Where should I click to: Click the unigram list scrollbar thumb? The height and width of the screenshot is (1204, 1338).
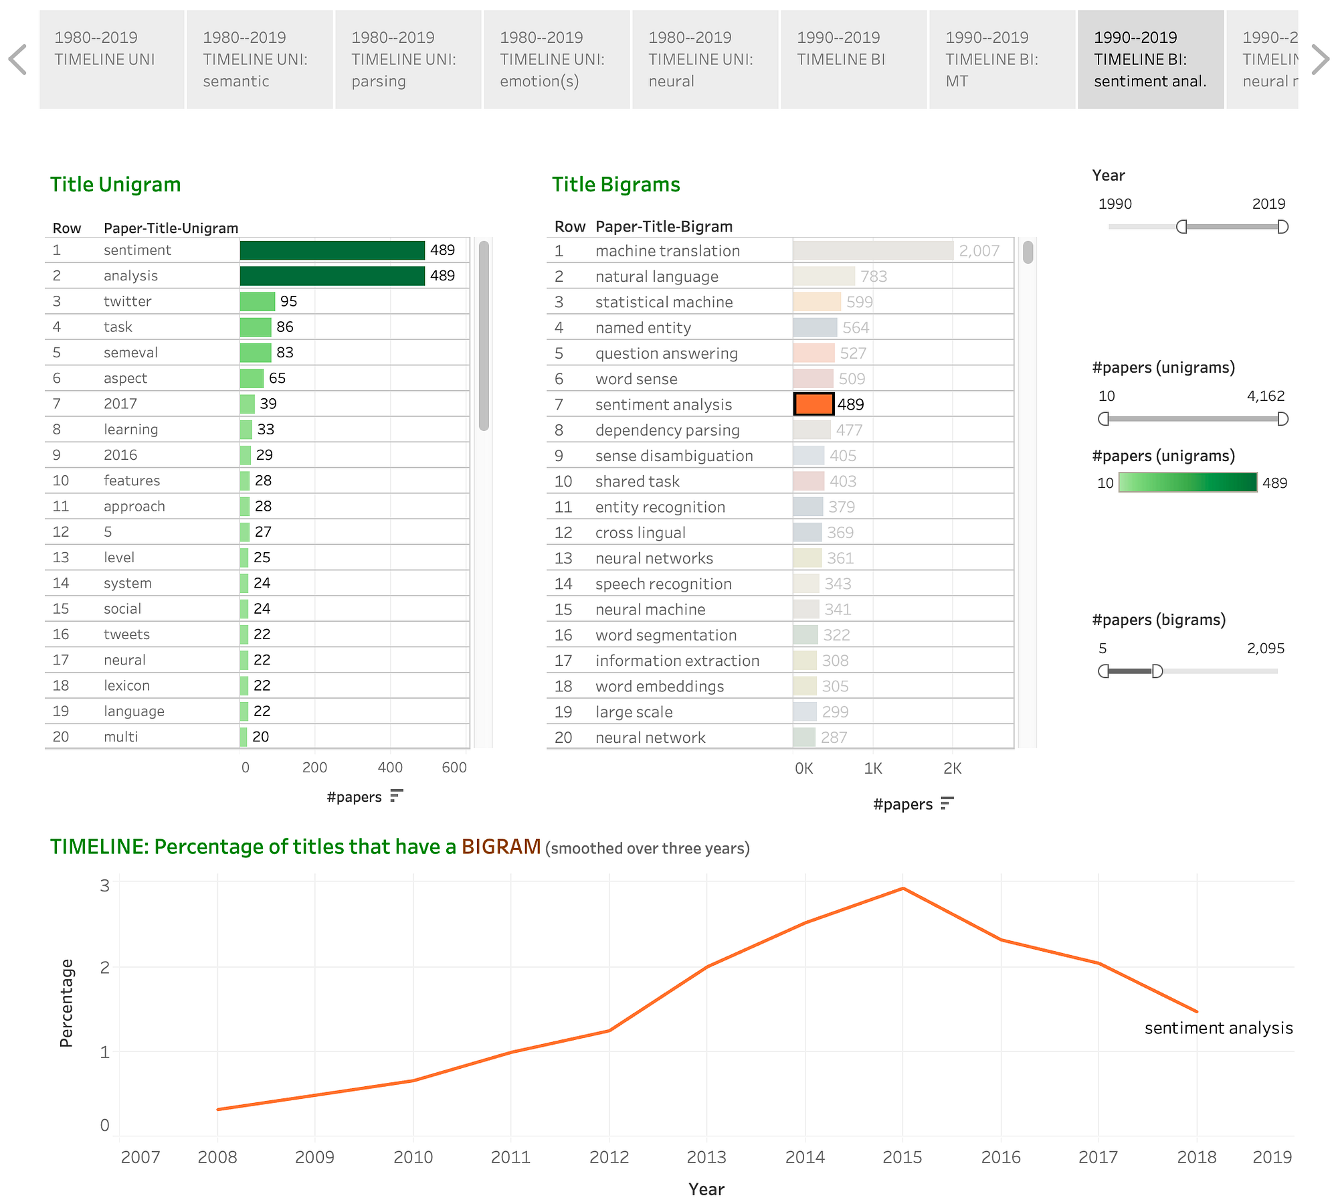(484, 335)
